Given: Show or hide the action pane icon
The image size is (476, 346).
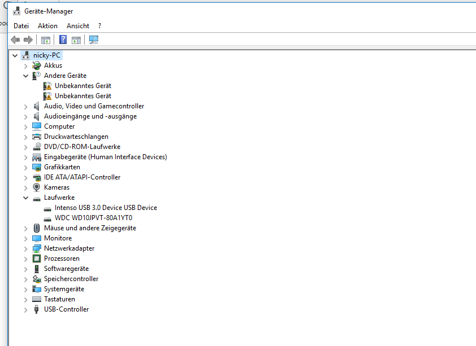Looking at the screenshot, I should click(76, 40).
